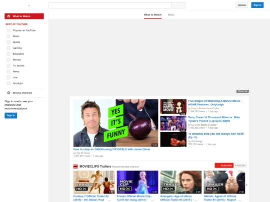The width and height of the screenshot is (270, 202).
Task: Click the Browse channels plus icon
Action: (x=8, y=93)
